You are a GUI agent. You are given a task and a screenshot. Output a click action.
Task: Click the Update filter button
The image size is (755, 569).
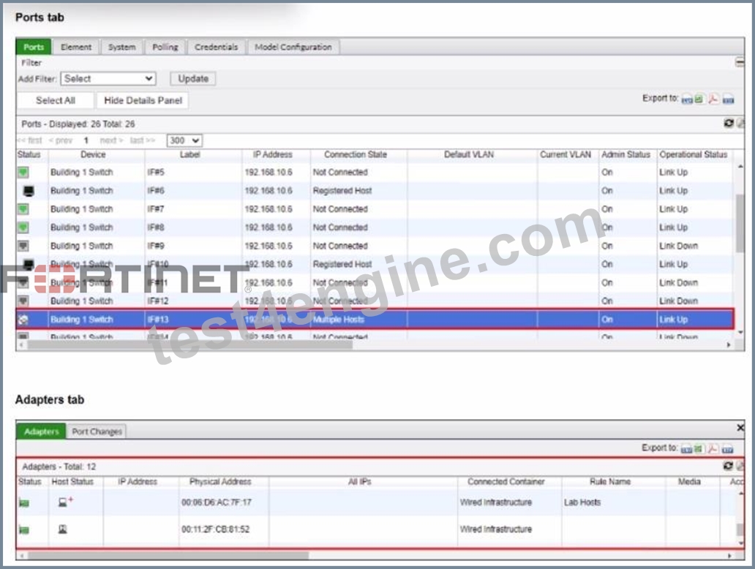(x=193, y=78)
